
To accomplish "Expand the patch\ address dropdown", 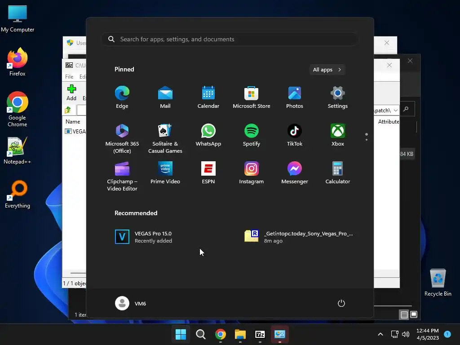I will [396, 111].
